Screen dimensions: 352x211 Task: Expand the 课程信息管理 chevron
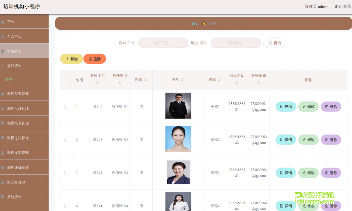tap(42, 108)
